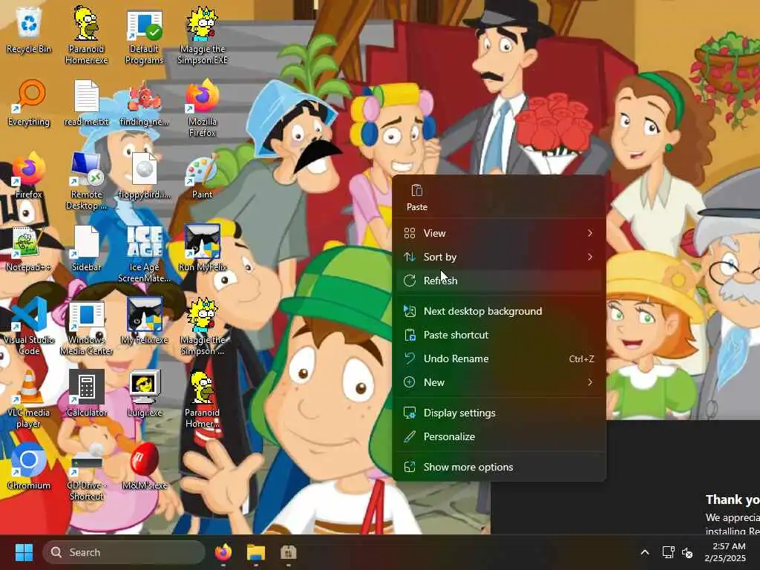Select the Sidebar shortcut icon
Viewport: 760px width, 570px height.
point(86,248)
